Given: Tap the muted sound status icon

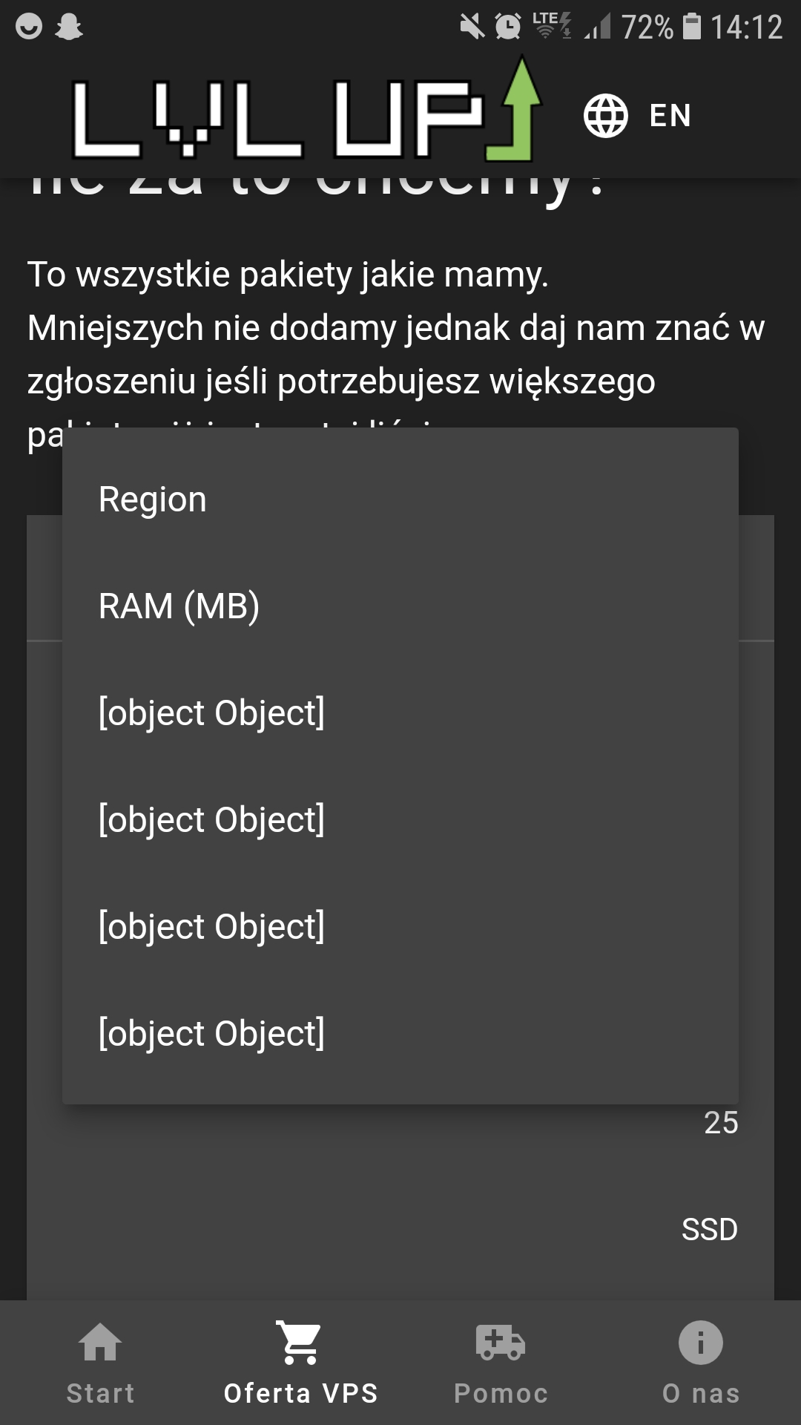Looking at the screenshot, I should pyautogui.click(x=471, y=27).
